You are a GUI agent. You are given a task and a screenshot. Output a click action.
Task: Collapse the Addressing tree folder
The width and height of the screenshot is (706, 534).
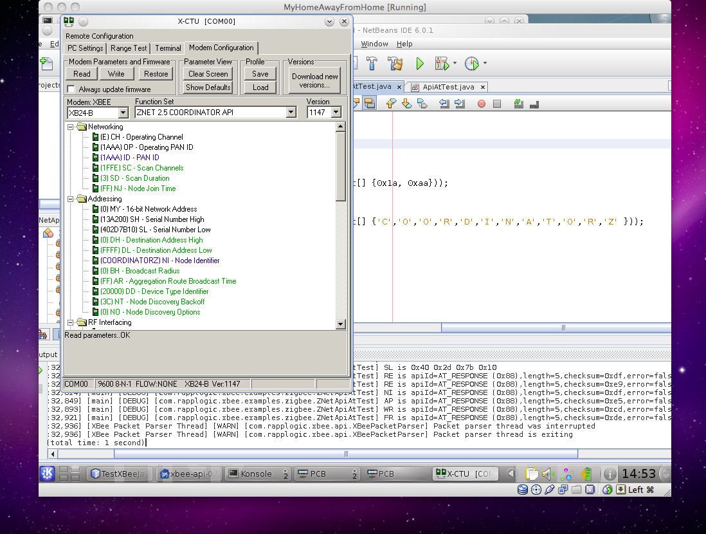tap(71, 199)
